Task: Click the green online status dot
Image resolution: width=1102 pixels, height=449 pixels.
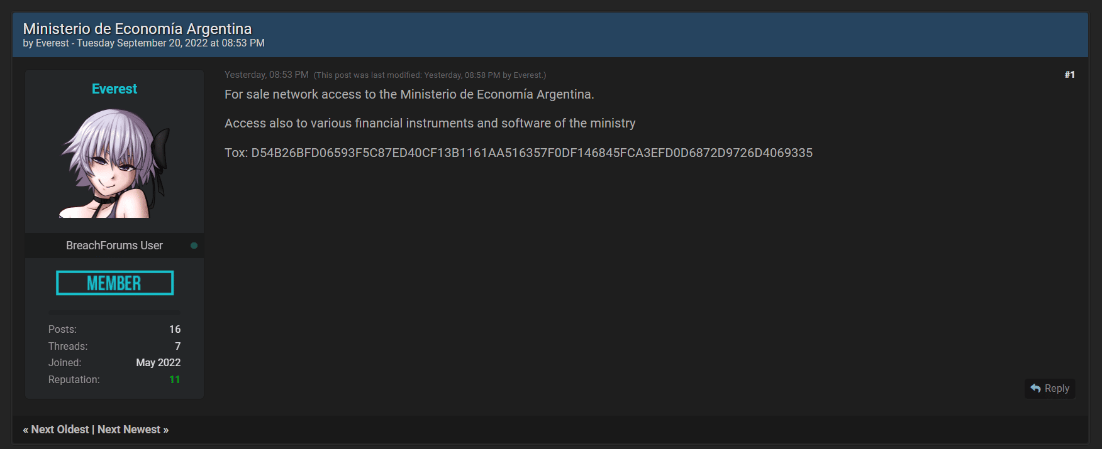Action: (194, 246)
